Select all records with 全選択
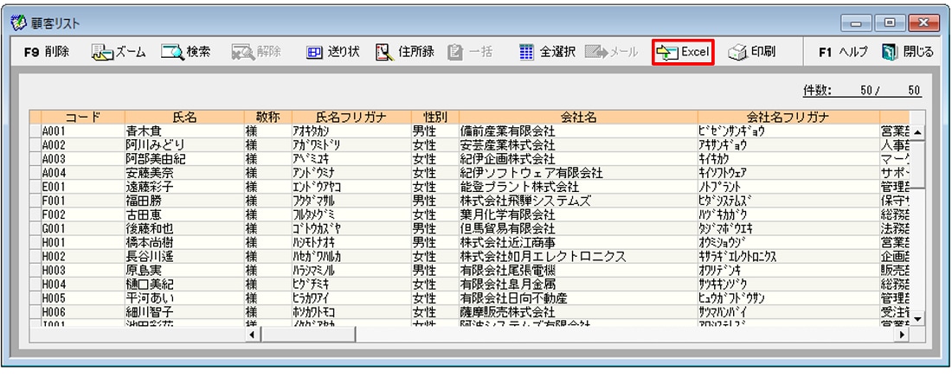 [x=547, y=53]
